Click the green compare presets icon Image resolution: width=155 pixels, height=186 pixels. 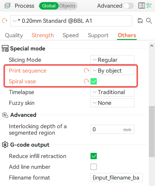(149, 6)
